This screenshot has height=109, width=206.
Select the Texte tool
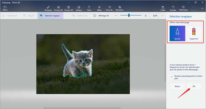click(x=89, y=8)
